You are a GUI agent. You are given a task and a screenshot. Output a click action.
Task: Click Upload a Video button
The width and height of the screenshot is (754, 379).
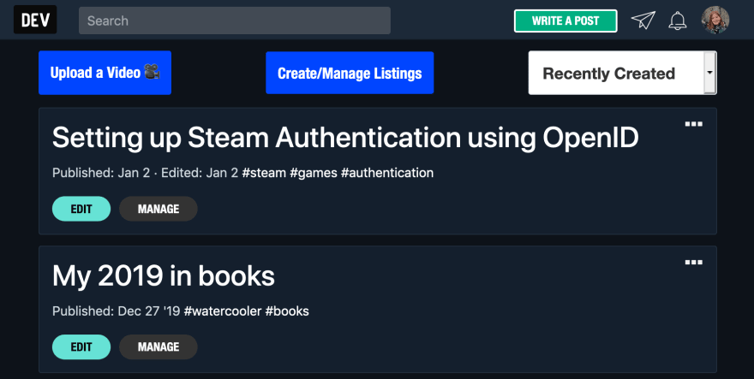(x=105, y=73)
